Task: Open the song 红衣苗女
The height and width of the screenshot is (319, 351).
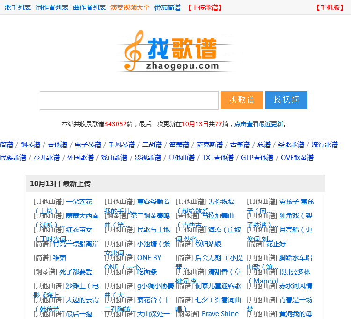Action: pos(79,230)
